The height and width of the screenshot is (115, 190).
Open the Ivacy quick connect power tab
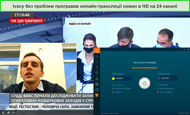97,50
